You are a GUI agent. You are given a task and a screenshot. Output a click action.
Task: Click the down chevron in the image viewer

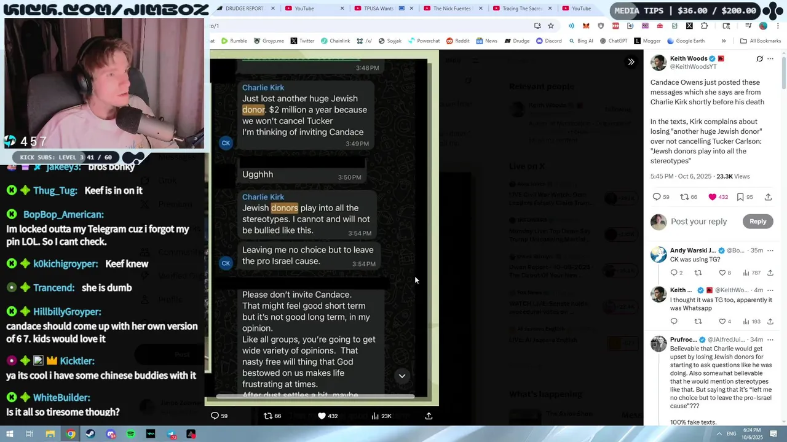pyautogui.click(x=402, y=376)
